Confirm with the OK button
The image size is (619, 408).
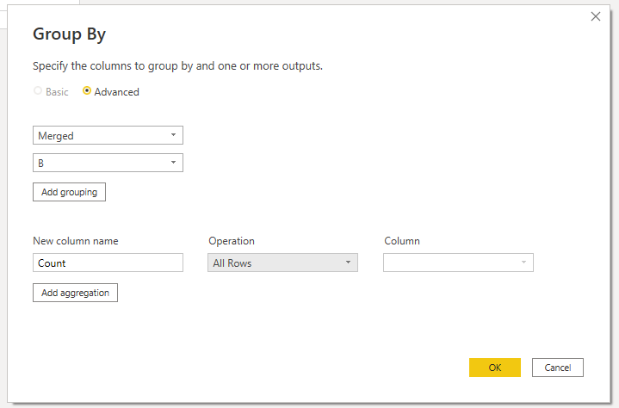pyautogui.click(x=495, y=368)
